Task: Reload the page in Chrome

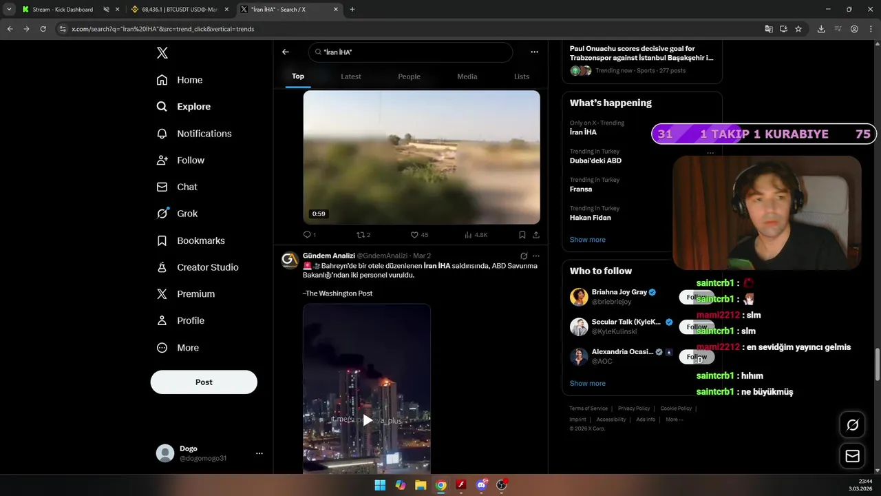Action: tap(43, 29)
